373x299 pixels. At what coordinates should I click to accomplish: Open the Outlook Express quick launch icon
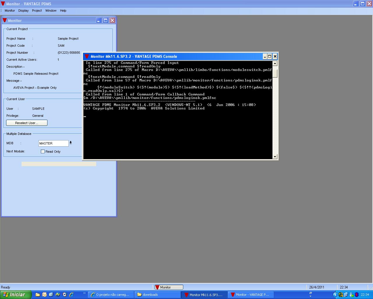(x=51, y=295)
